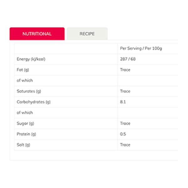
Task: Select the Salt (g) row label
Action: pos(23,145)
